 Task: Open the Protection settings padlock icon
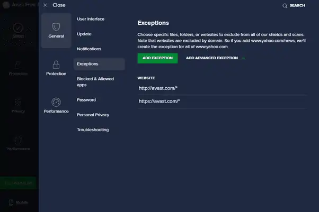pos(56,65)
